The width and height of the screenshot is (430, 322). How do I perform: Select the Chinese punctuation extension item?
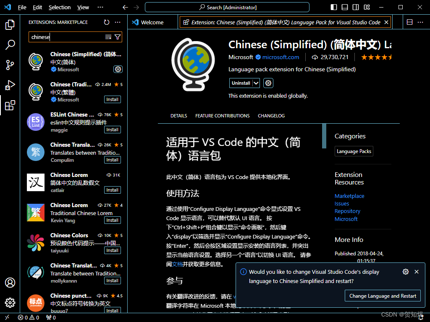click(x=75, y=303)
